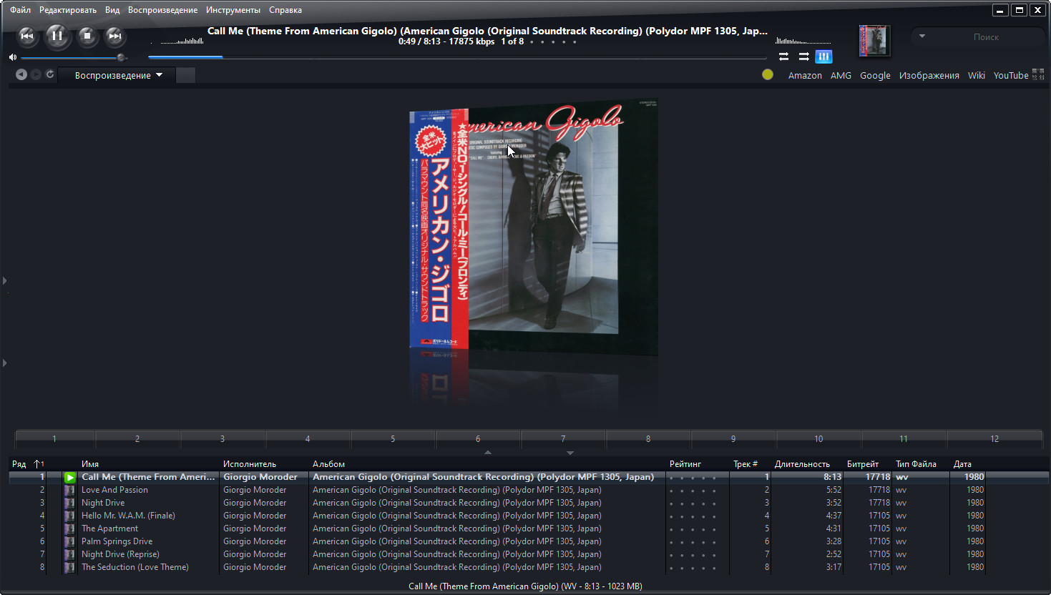Mute sound via the speaker icon

coord(12,57)
